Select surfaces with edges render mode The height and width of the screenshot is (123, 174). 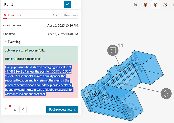click(x=155, y=5)
